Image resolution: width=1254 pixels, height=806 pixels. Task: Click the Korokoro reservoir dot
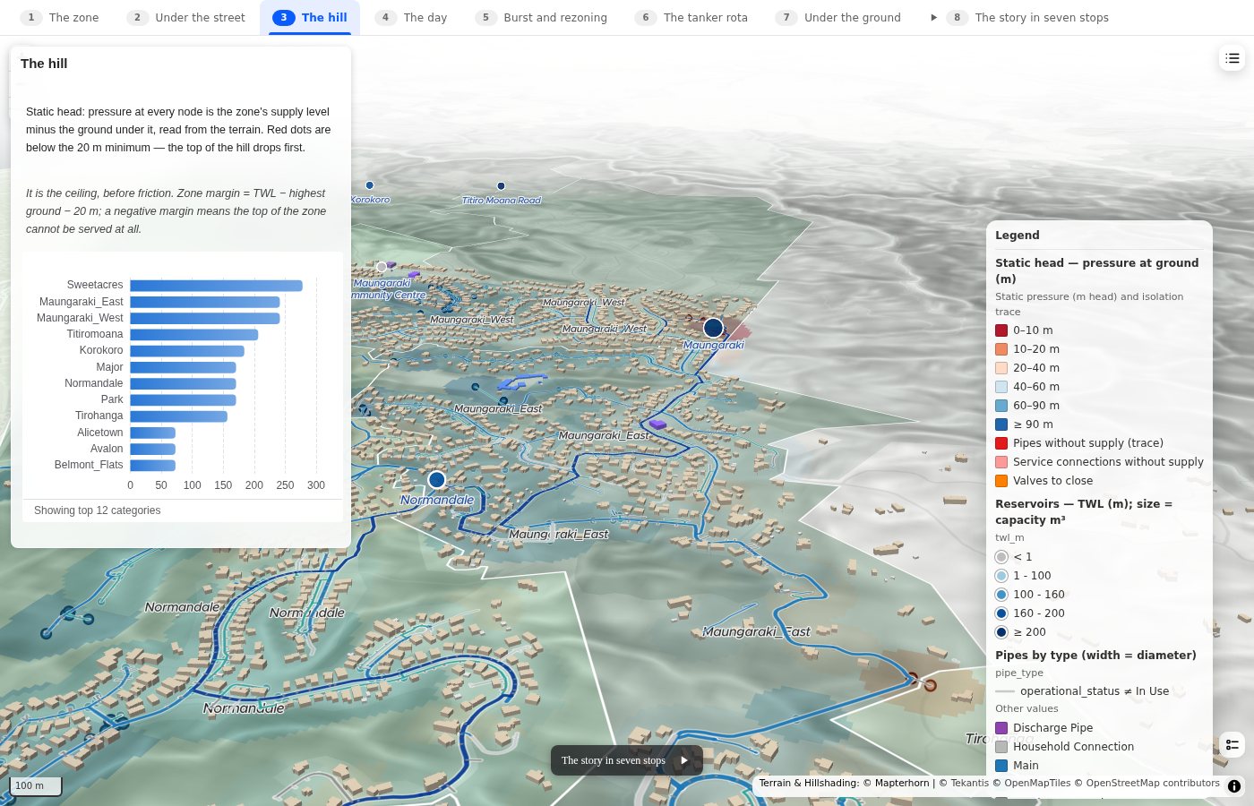(x=369, y=185)
